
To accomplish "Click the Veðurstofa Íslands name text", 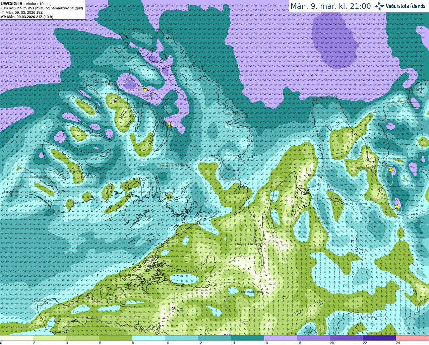I will click(x=406, y=6).
